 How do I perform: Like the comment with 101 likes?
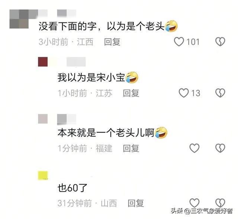179,42
